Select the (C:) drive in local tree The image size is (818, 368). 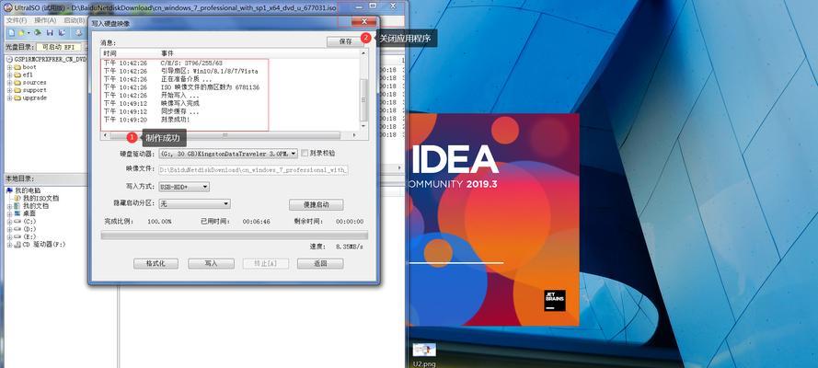[x=25, y=222]
